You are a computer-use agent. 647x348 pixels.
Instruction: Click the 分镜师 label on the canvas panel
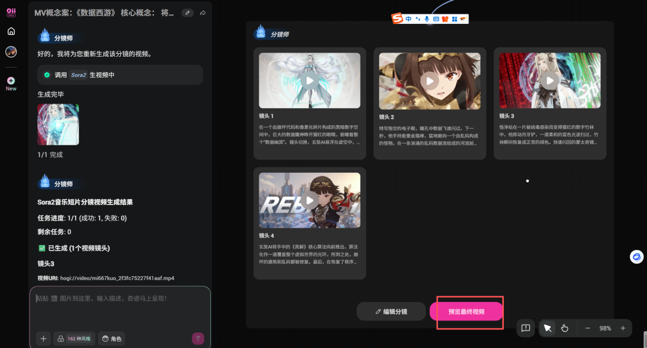(x=280, y=35)
